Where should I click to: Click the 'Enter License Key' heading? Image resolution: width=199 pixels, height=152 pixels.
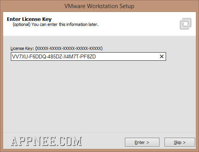29,19
